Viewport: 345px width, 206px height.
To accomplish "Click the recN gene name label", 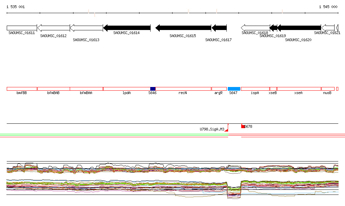I will click(183, 93).
